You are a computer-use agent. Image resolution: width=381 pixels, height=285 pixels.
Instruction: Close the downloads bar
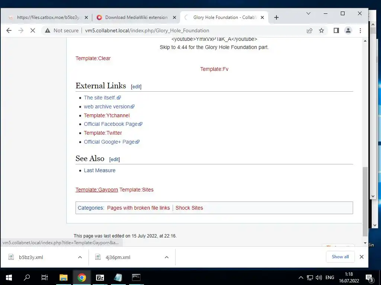click(x=362, y=257)
